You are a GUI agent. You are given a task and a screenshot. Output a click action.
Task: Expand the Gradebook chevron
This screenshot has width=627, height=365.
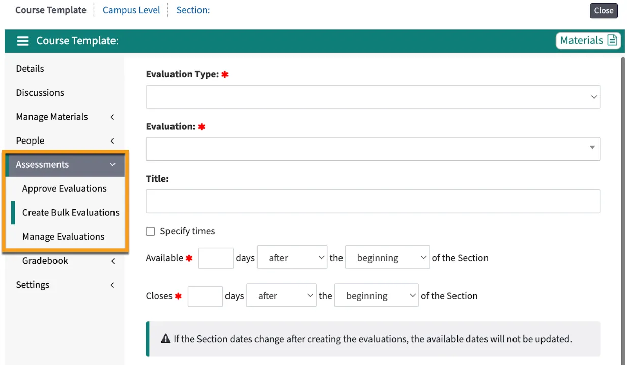[x=112, y=261]
